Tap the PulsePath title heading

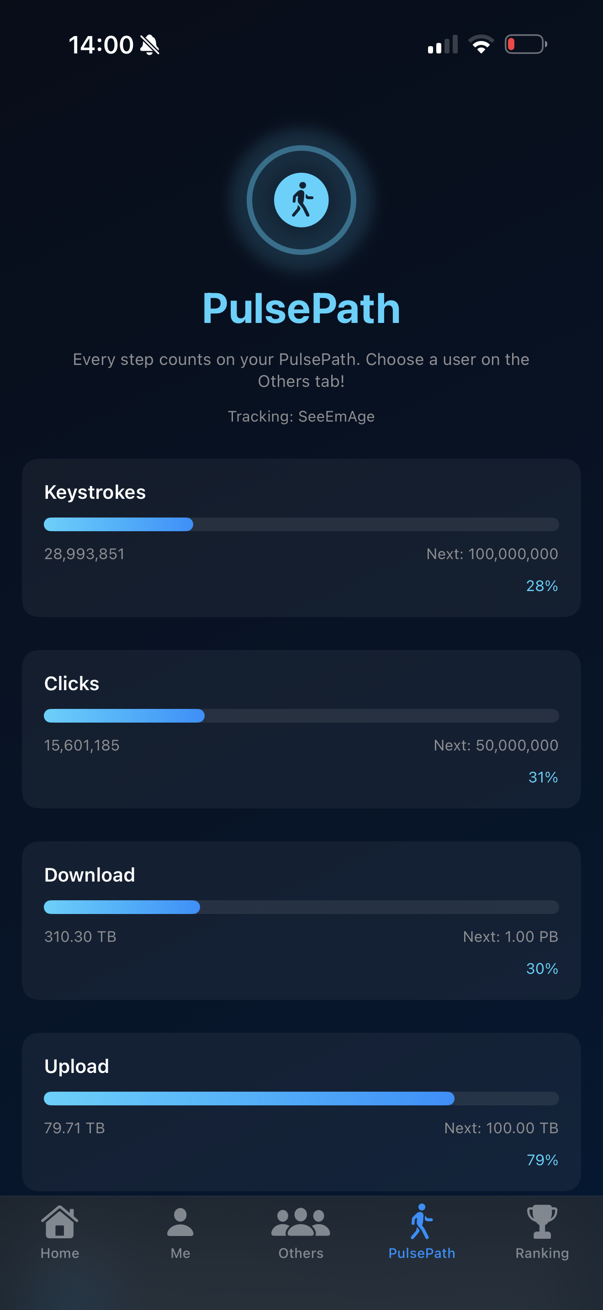point(301,308)
